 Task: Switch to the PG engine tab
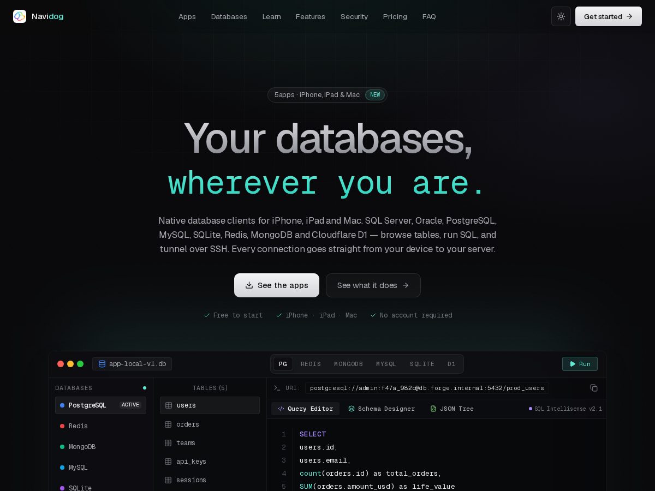pyautogui.click(x=283, y=364)
